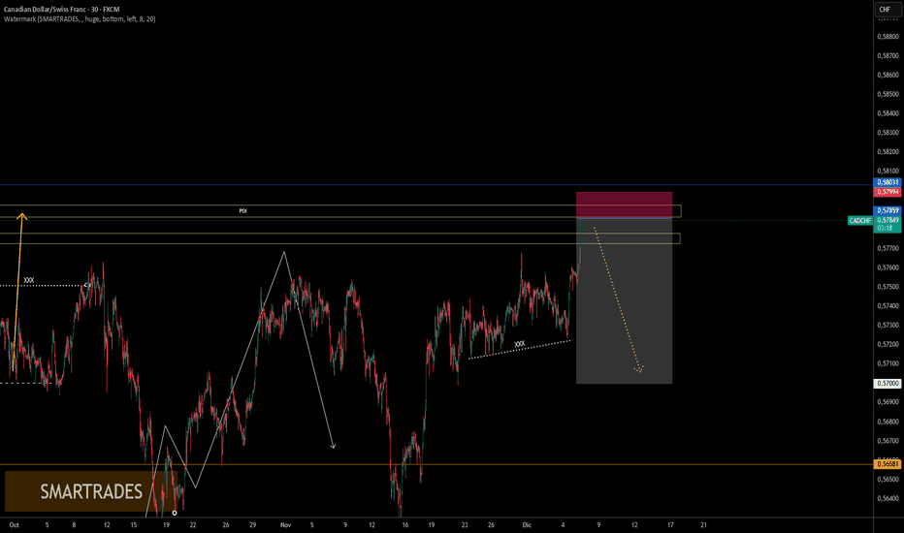Click the 0,58800 price axis tick
904x533 pixels.
pos(888,36)
